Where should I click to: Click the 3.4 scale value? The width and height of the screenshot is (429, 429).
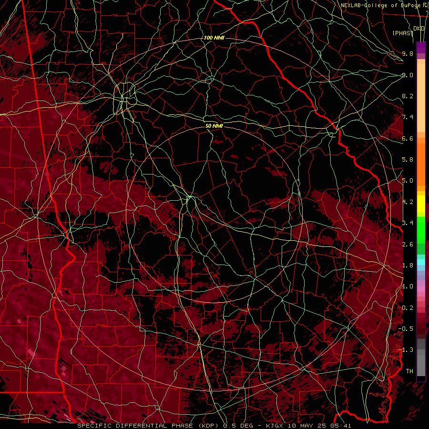(408, 223)
